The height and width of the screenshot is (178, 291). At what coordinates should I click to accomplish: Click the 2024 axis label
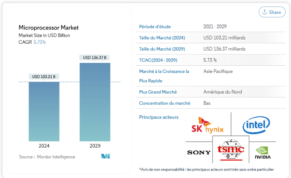coord(44,146)
